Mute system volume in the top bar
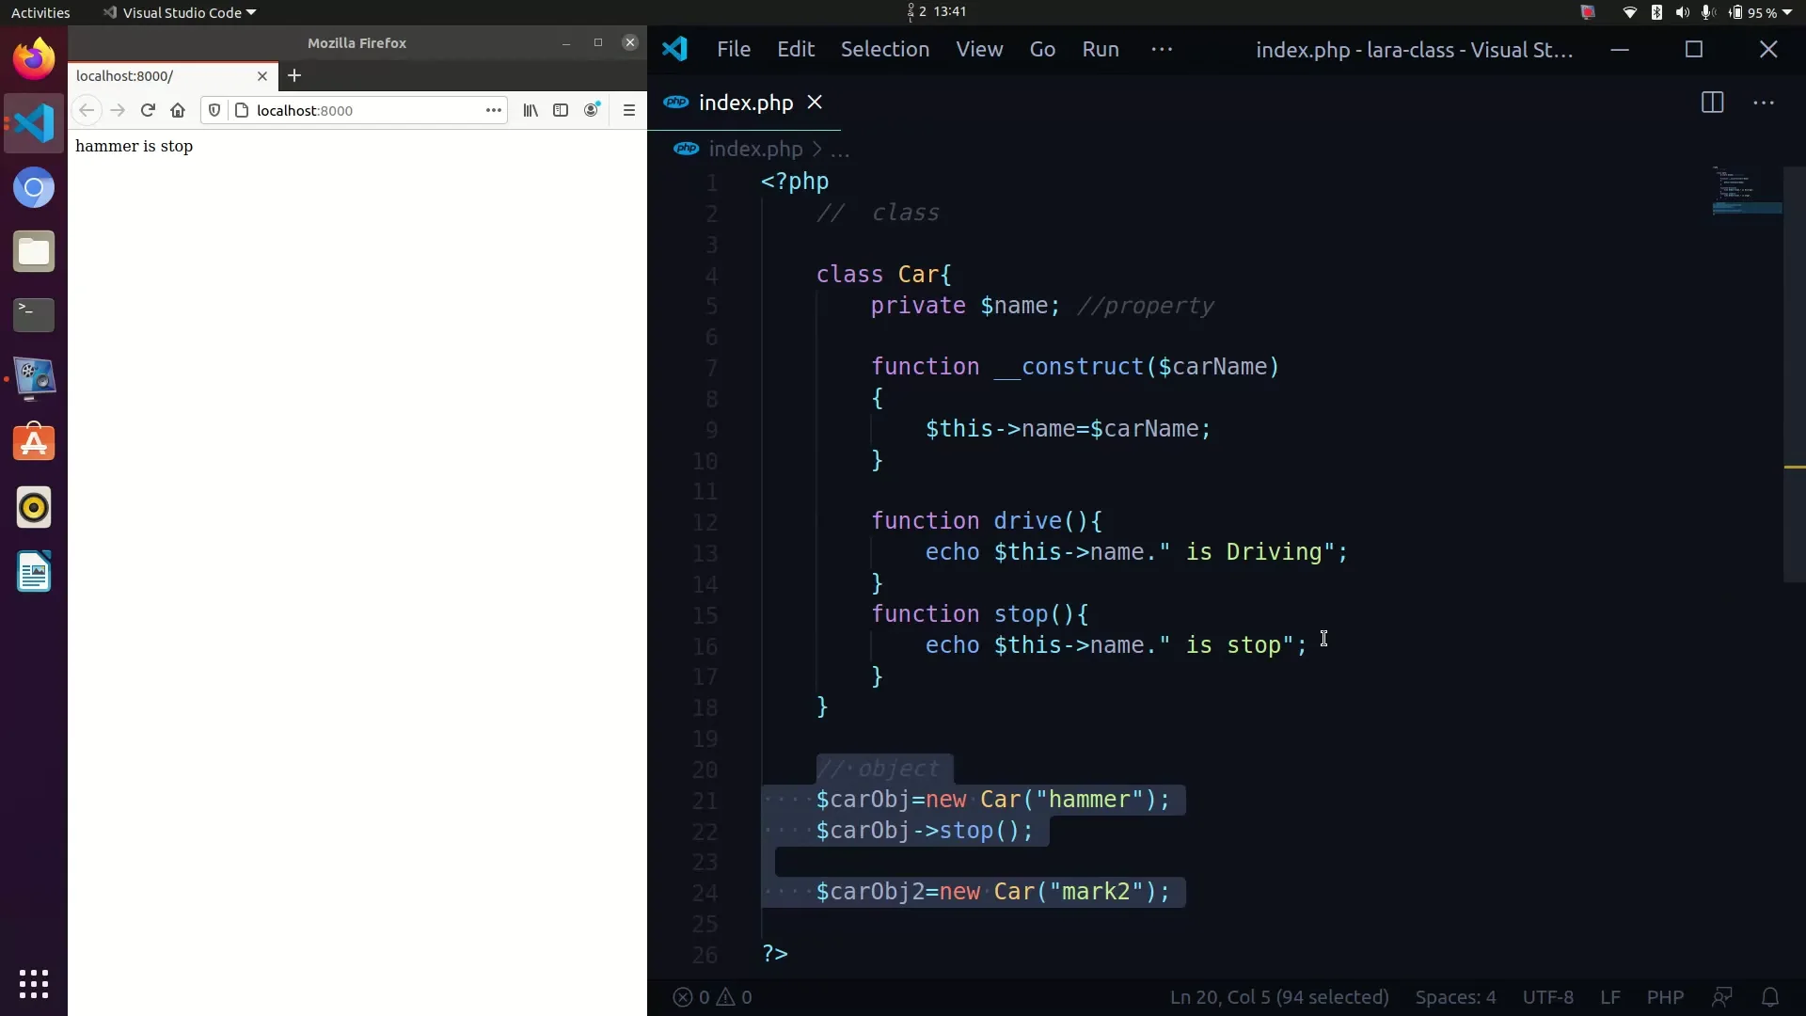 1682,12
